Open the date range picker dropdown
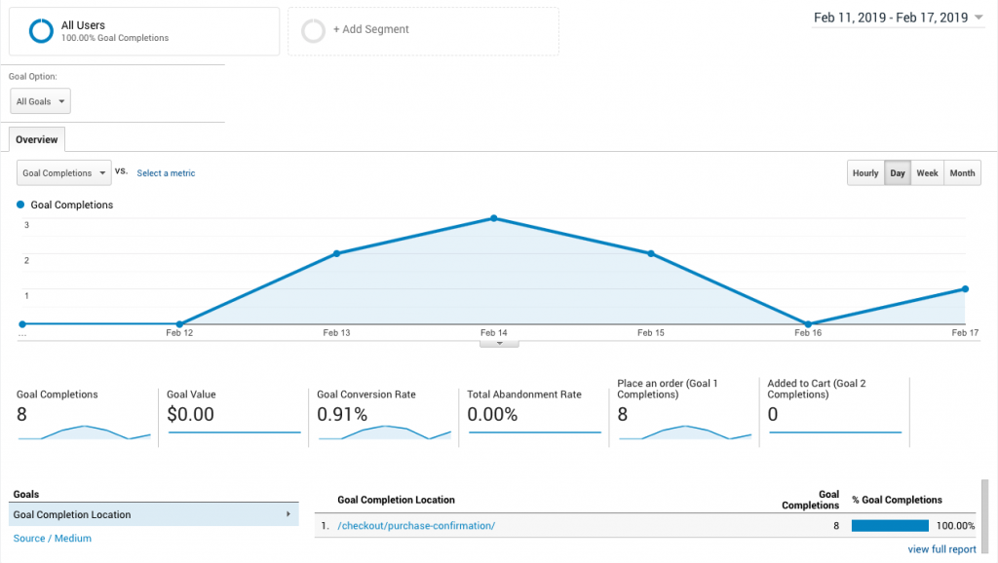 click(x=898, y=18)
